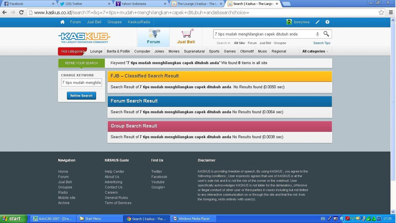Select Groupee search scope
This screenshot has height=223, width=396.
(x=280, y=43)
